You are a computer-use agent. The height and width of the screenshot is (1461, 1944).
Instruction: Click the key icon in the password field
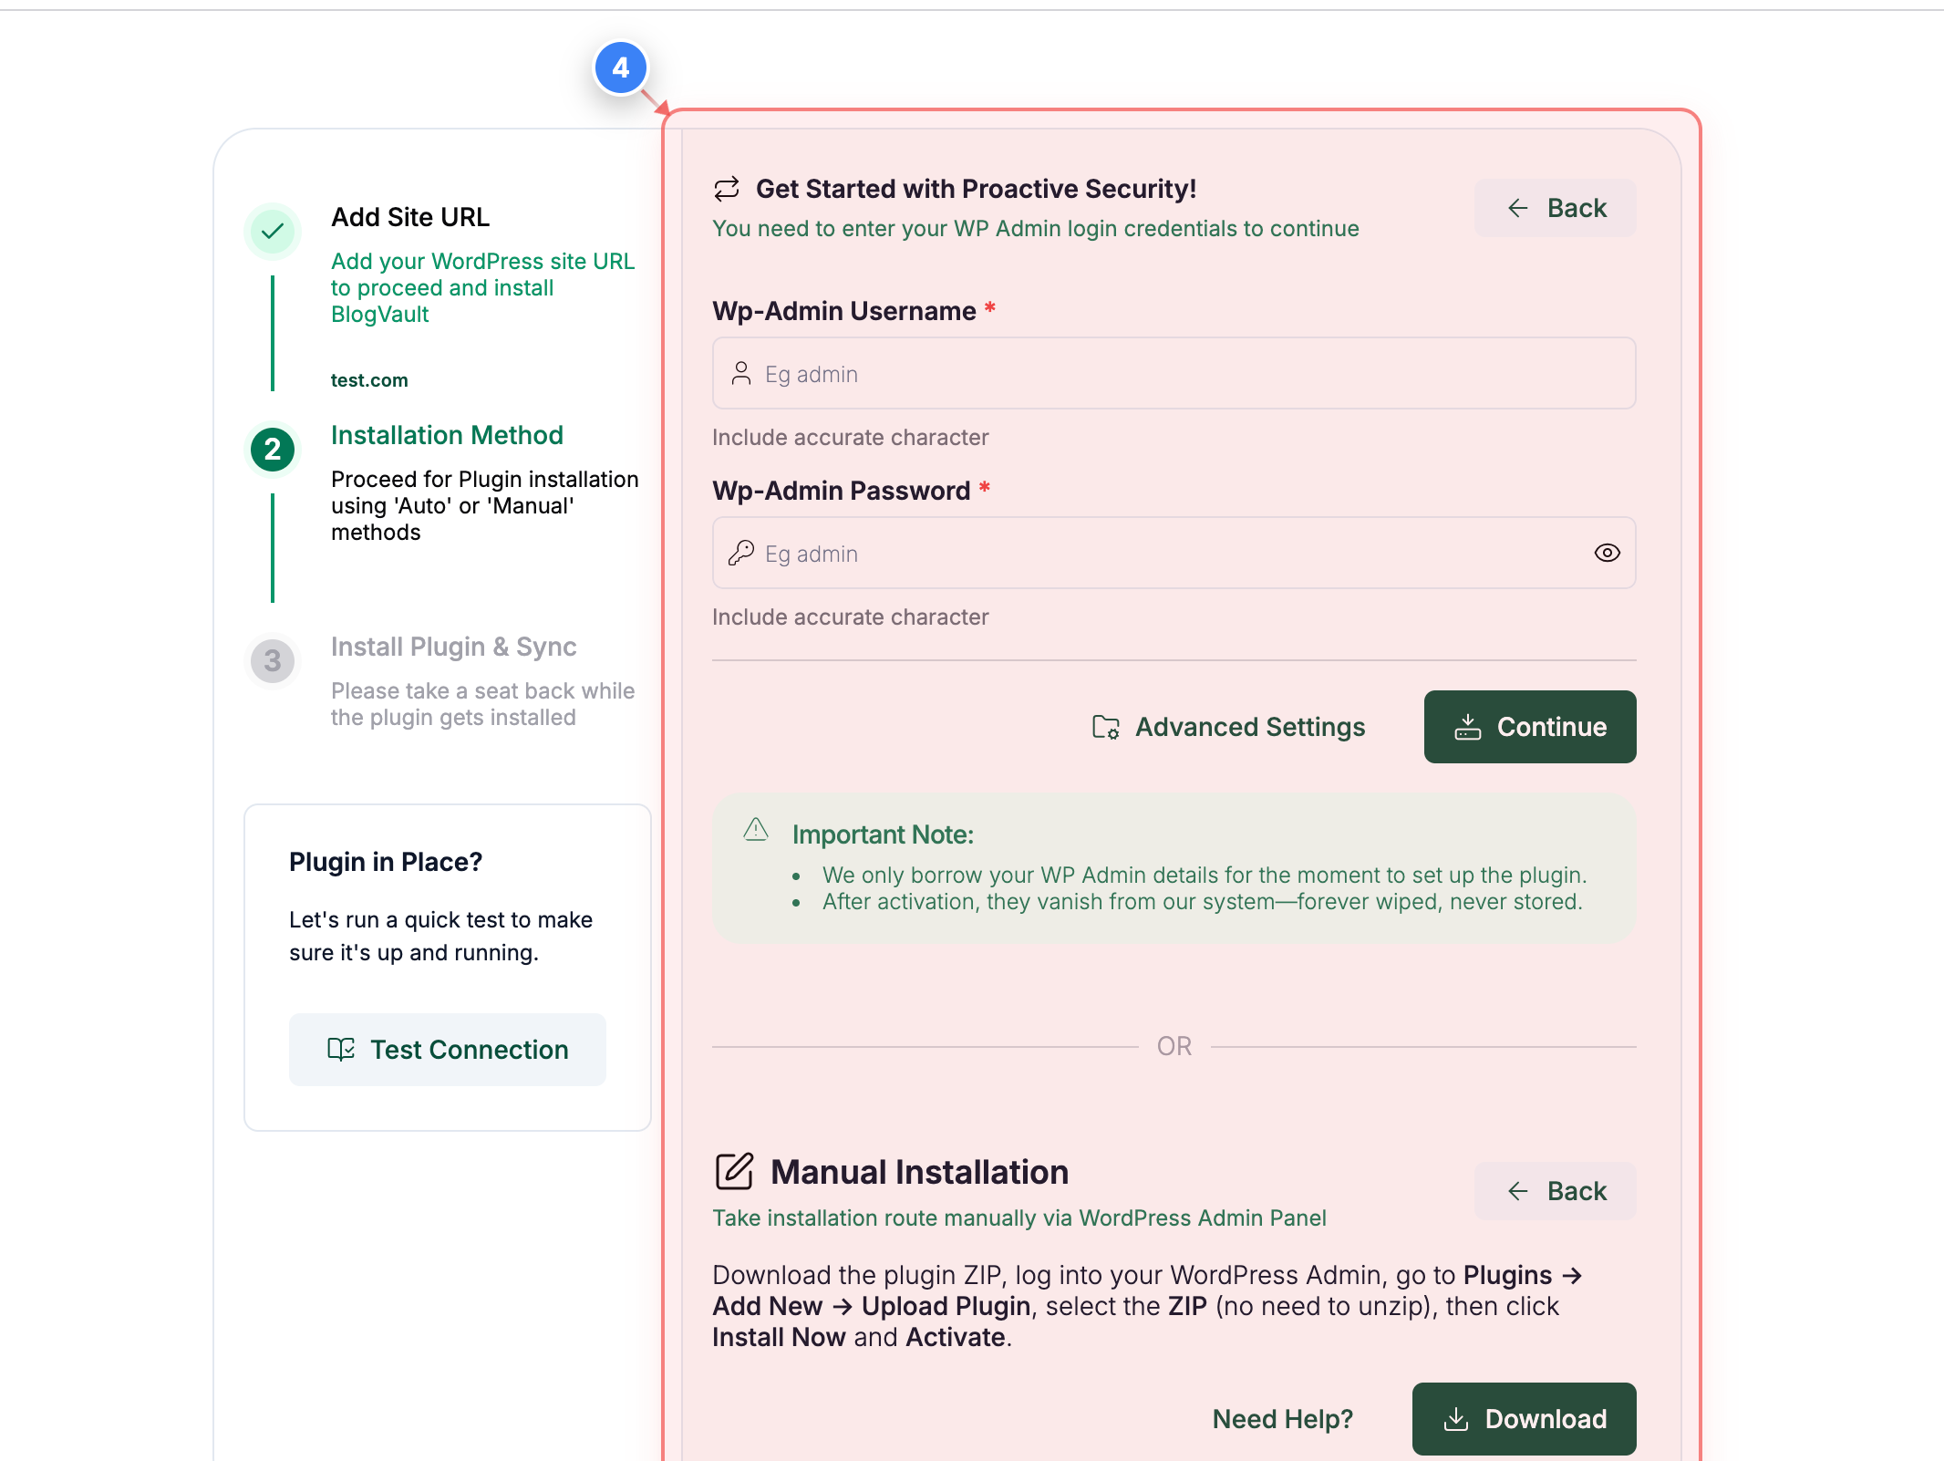click(741, 553)
